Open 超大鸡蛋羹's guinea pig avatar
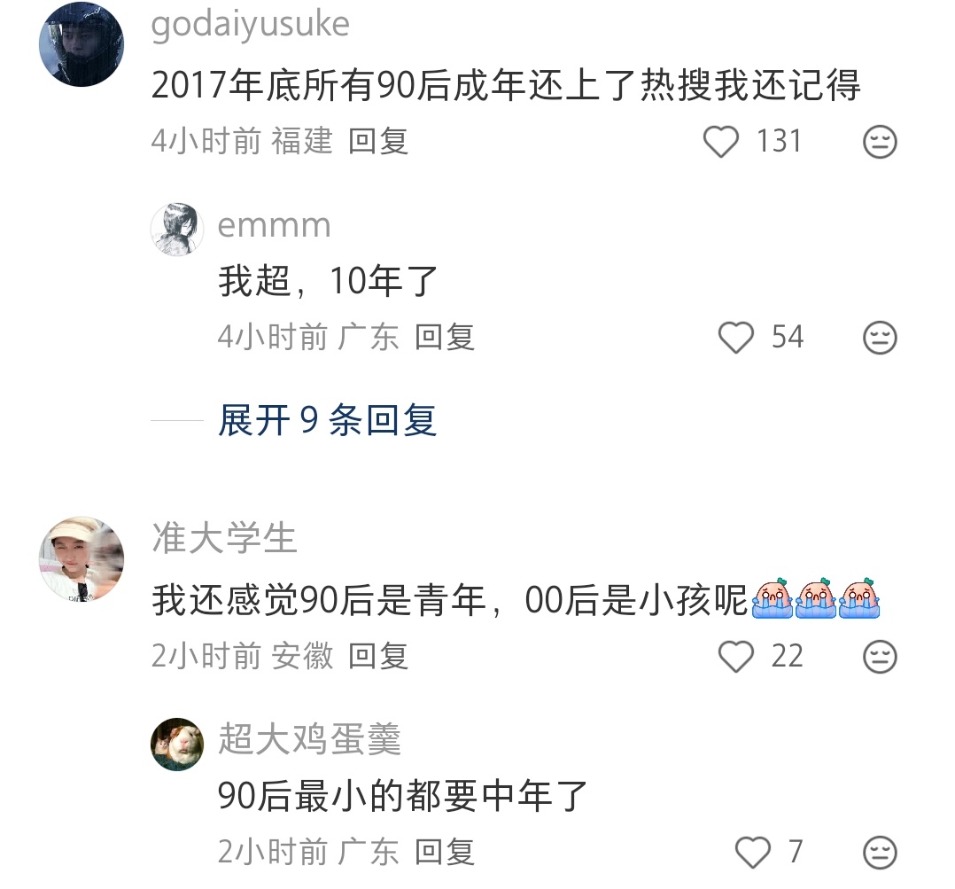 coord(177,744)
